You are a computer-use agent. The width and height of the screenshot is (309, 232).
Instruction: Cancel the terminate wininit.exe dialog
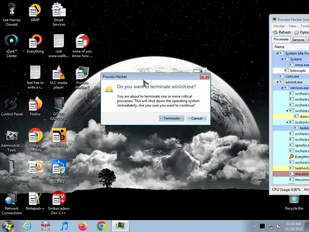(197, 118)
